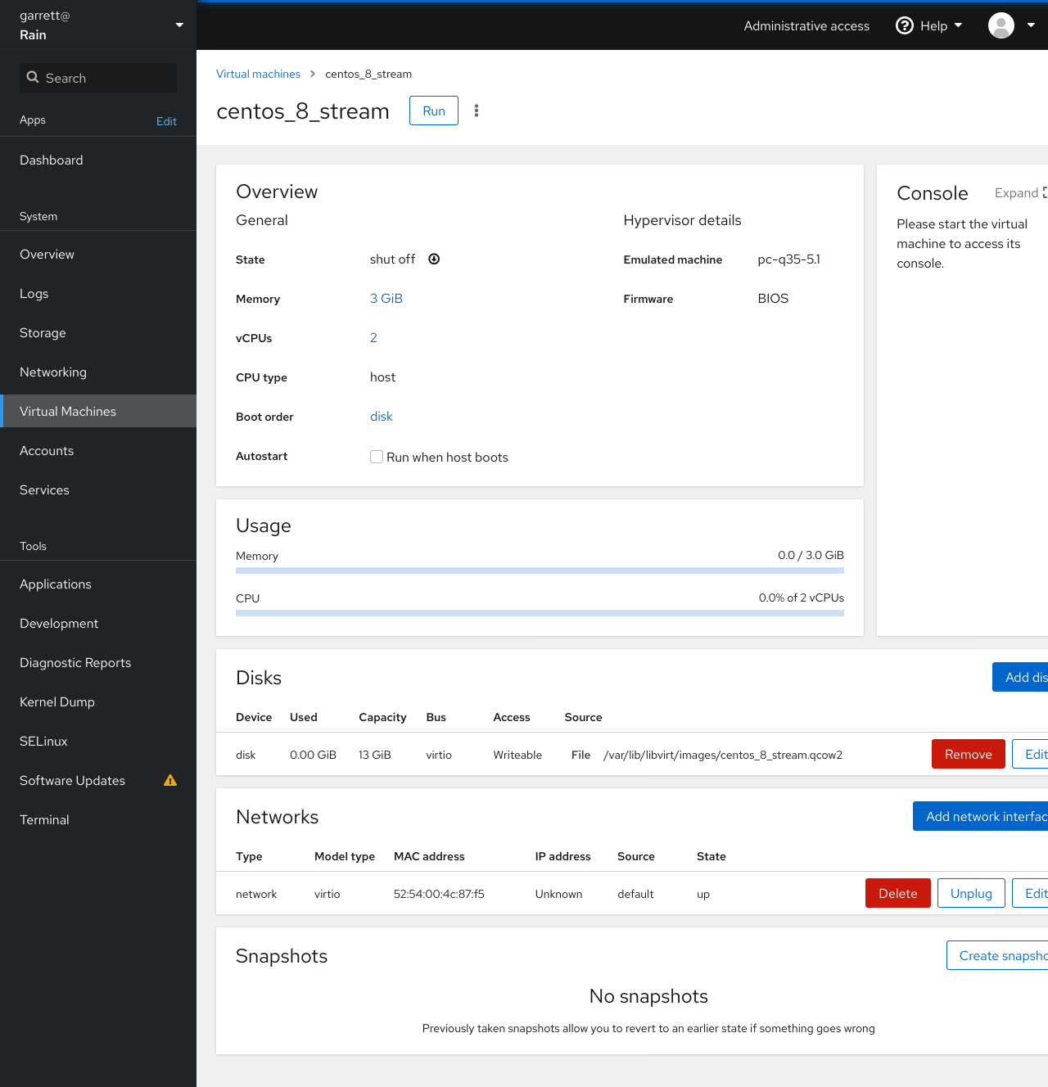The width and height of the screenshot is (1048, 1087).
Task: Expand the Help dropdown caret
Action: (x=956, y=25)
